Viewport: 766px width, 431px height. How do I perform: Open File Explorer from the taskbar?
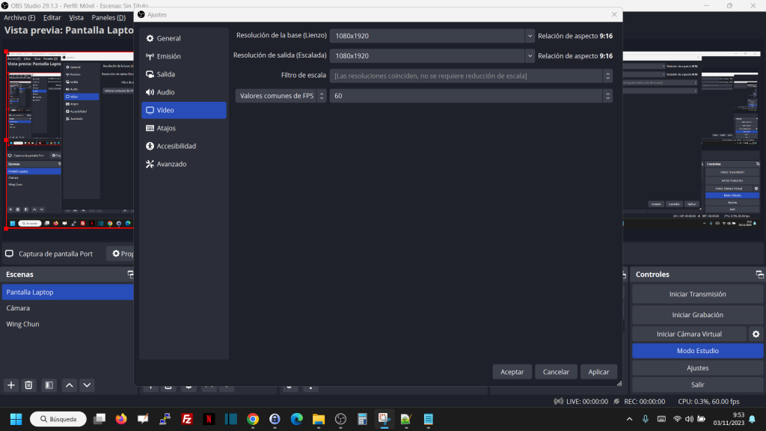(319, 419)
